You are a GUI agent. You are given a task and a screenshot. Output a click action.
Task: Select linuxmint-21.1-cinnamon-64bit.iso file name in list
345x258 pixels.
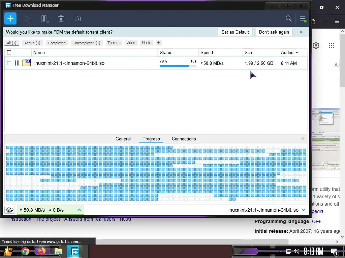tap(69, 63)
